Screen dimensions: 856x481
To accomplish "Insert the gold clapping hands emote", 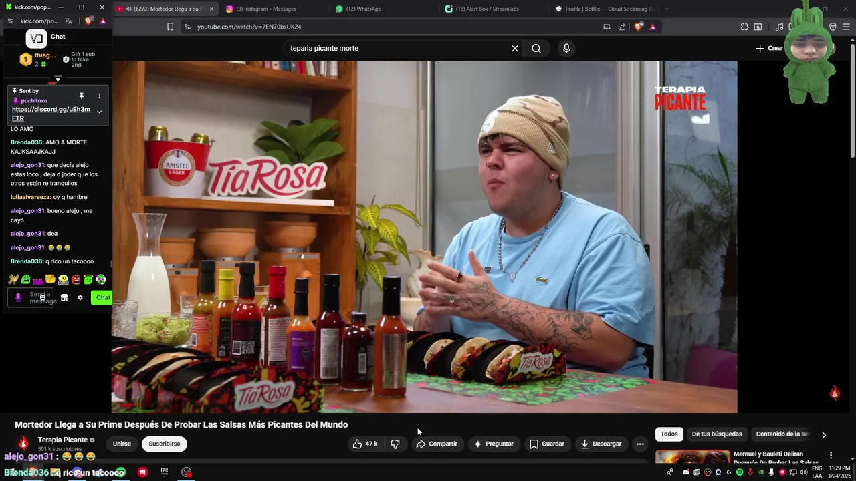I will (x=13, y=279).
